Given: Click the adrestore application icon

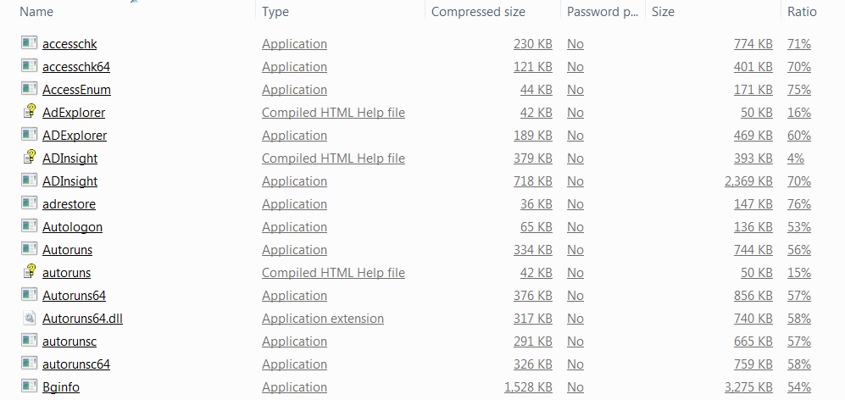Looking at the screenshot, I should point(30,203).
